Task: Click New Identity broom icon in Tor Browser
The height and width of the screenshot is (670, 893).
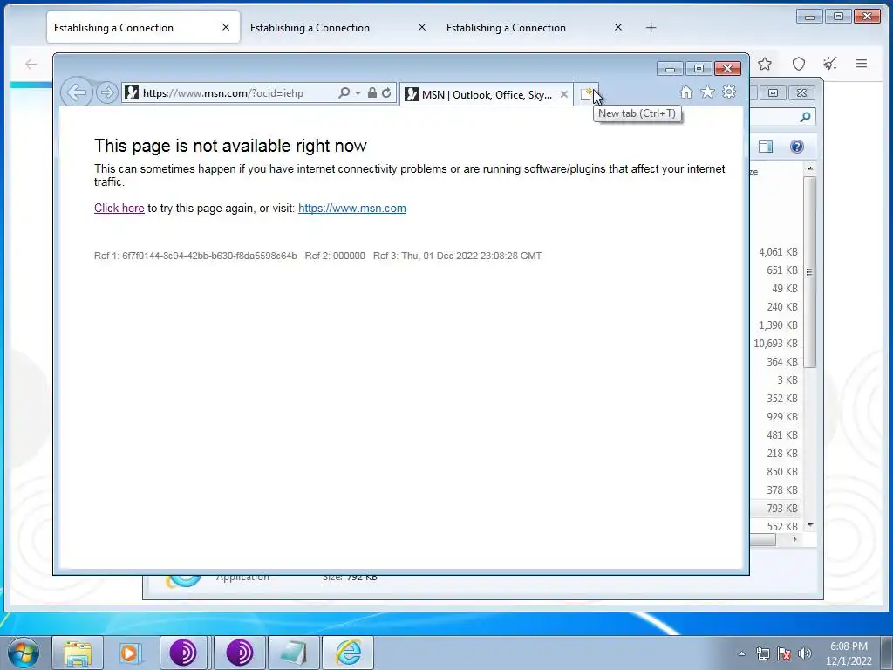Action: (830, 64)
